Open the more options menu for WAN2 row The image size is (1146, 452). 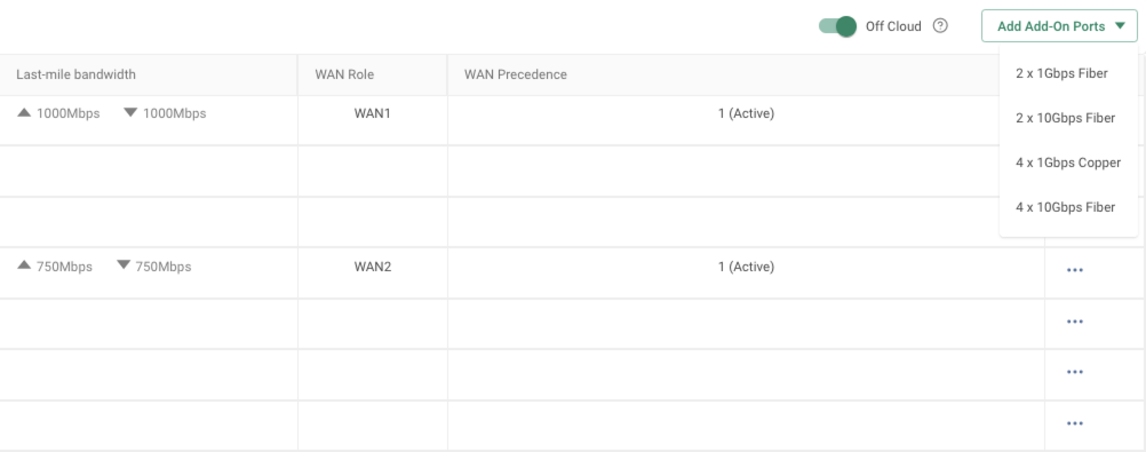[1075, 270]
